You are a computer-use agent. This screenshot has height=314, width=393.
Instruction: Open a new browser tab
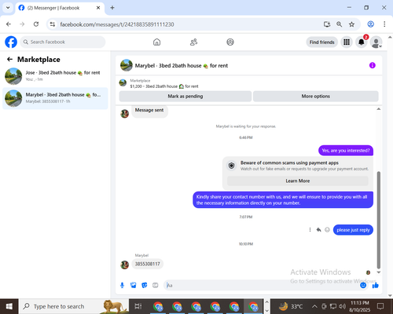112,8
